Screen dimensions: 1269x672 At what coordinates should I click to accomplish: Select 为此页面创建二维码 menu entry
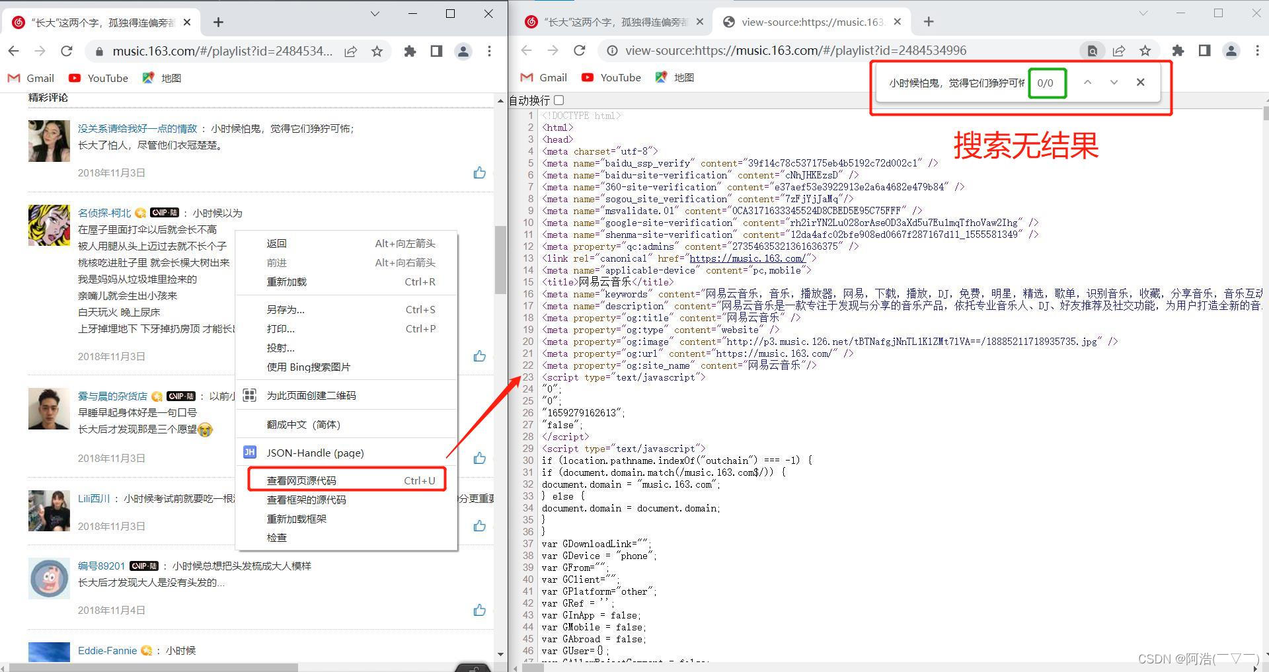coord(346,395)
